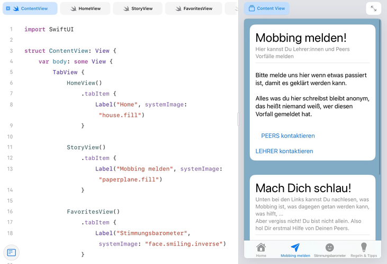The width and height of the screenshot is (387, 264).
Task: Tap the Mobbing melden paperplane icon
Action: 295,248
